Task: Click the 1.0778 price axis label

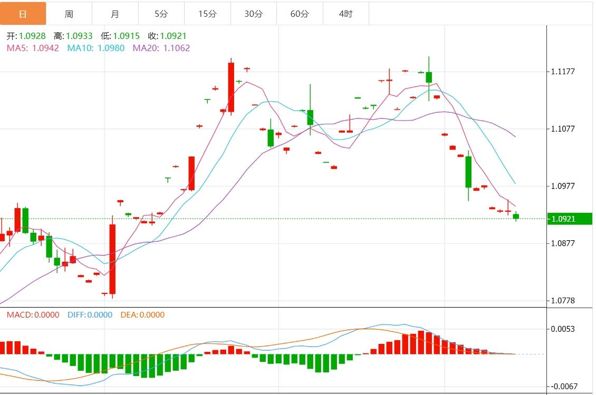Action: [562, 301]
